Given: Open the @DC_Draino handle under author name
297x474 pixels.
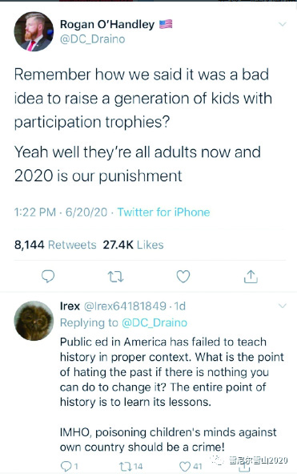Looking at the screenshot, I should (92, 39).
